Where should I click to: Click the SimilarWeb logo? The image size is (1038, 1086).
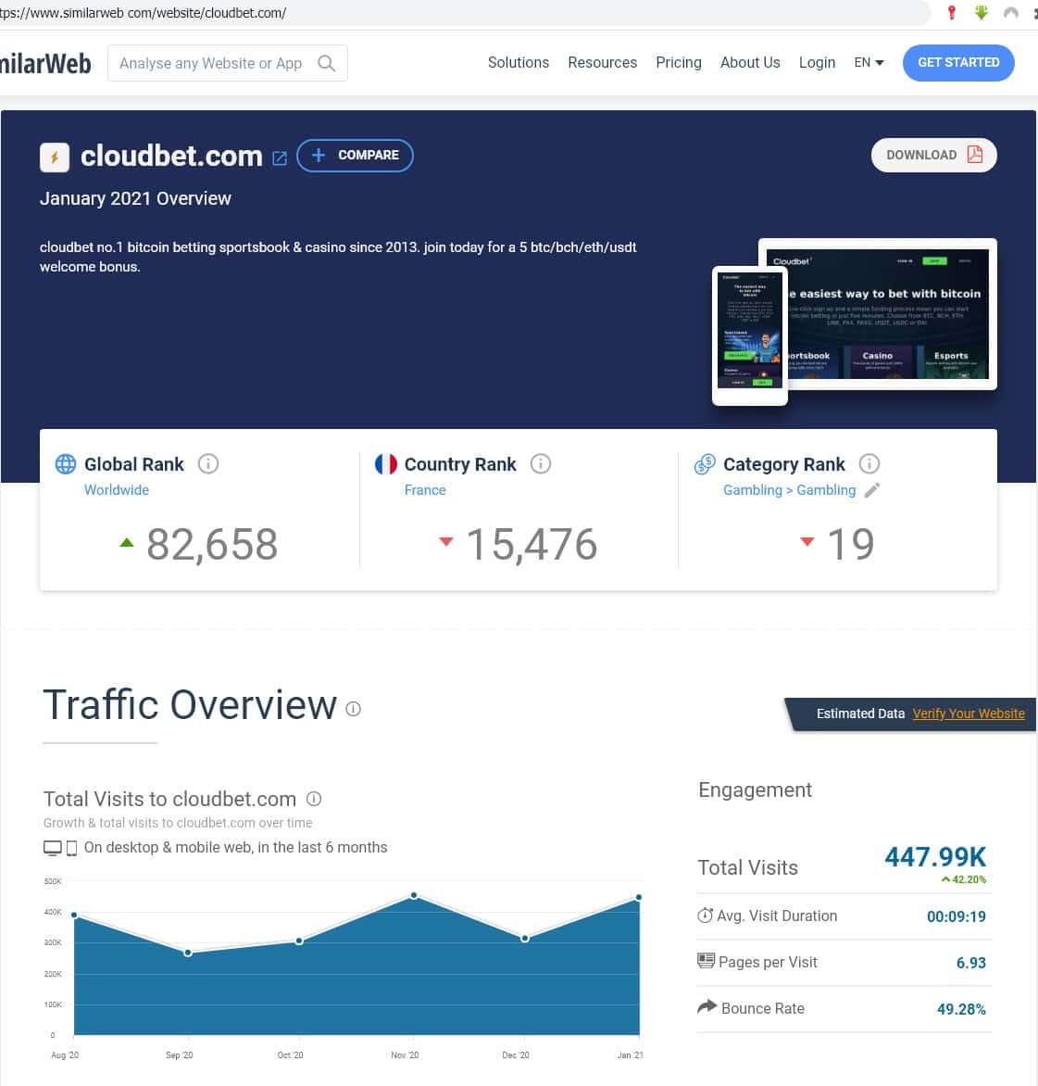[x=45, y=64]
